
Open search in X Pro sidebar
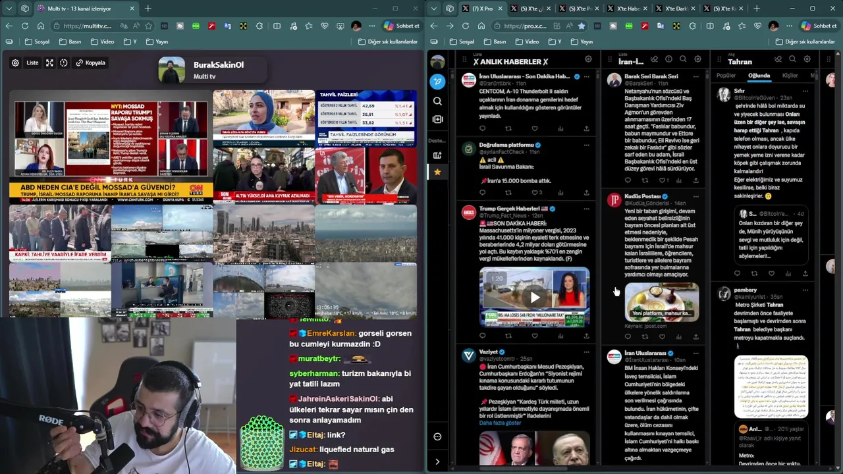click(437, 101)
